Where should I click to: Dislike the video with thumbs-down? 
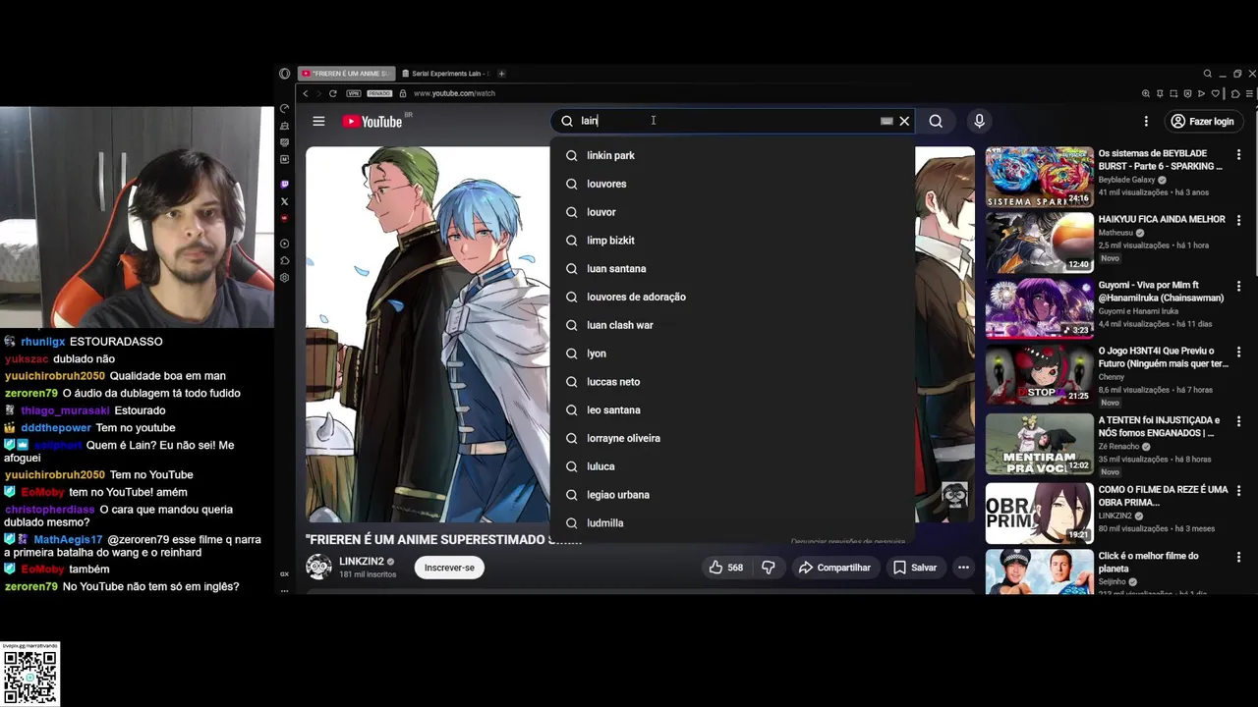(769, 568)
